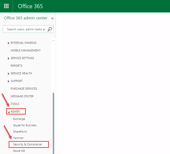Image resolution: width=170 pixels, height=154 pixels.
Task: Open Mobile Management in navigation
Action: point(26,50)
